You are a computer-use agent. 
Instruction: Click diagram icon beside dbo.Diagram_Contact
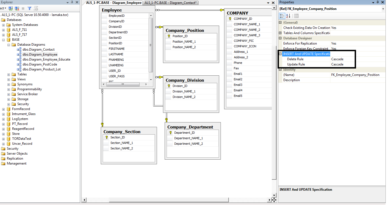click(19, 50)
